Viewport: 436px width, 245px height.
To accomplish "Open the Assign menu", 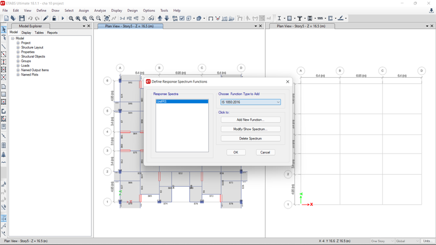I will 84,10.
